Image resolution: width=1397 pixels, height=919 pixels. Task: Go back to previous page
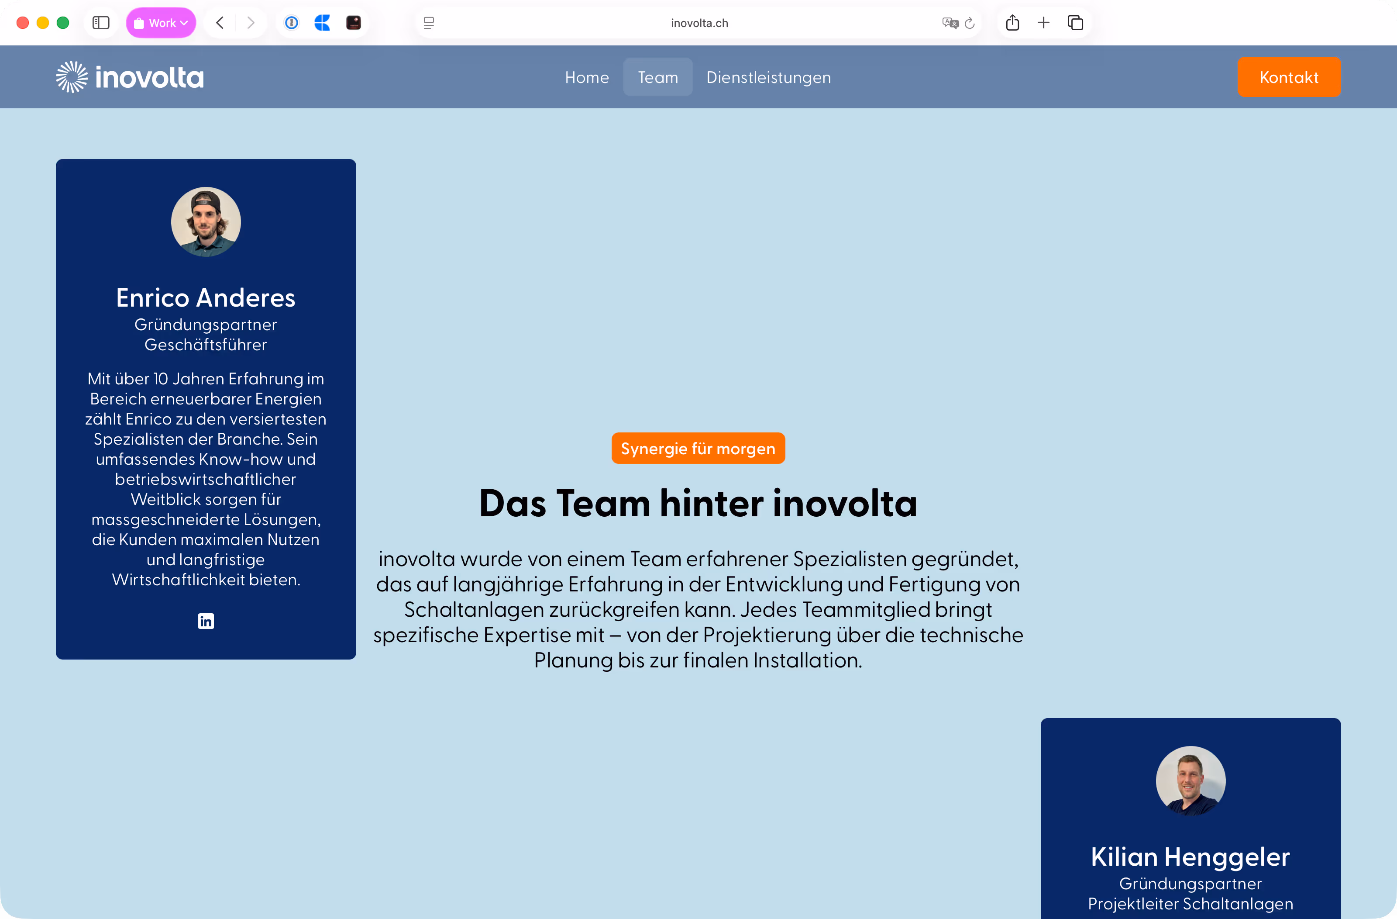220,23
